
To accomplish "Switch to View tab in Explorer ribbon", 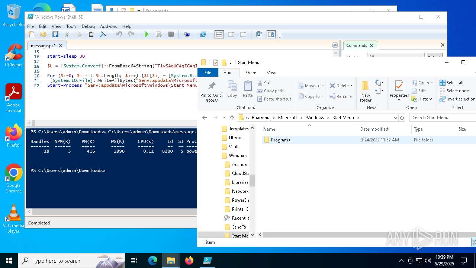I will click(x=271, y=73).
